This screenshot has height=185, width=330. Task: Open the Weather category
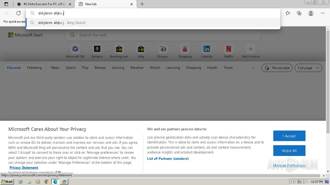coord(137,68)
